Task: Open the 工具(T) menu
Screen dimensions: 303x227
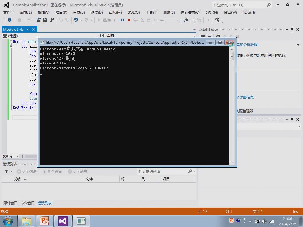Action: 151,12
